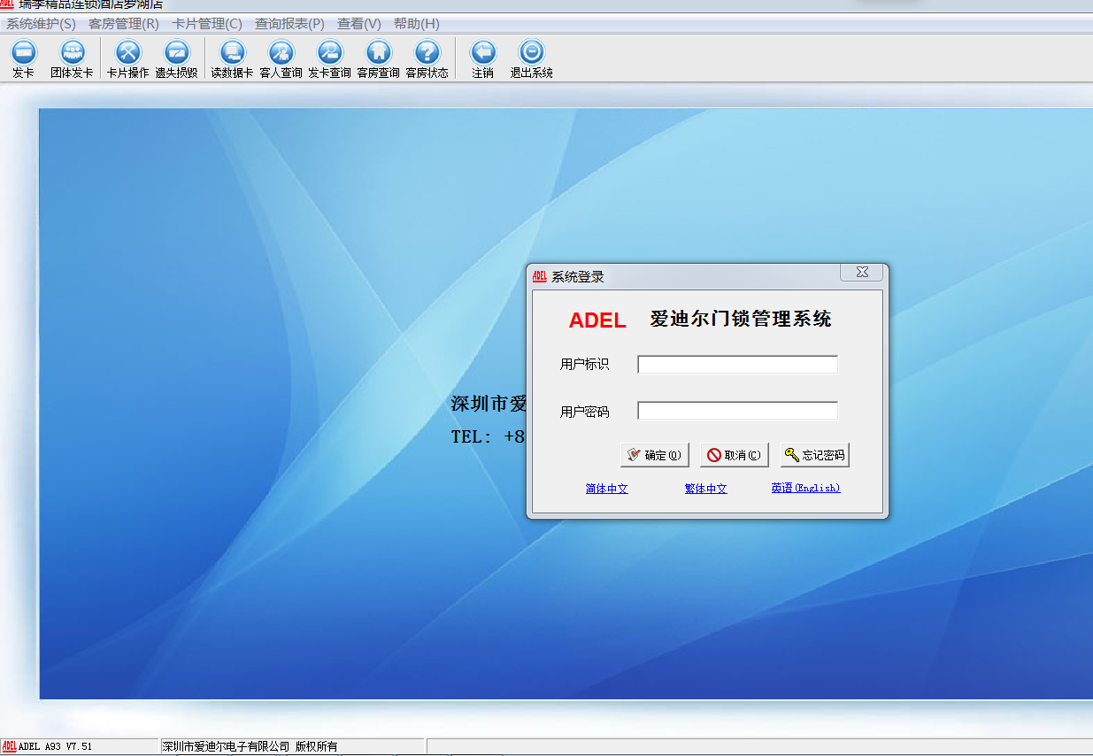Open the 卡片管理(C) menu
This screenshot has height=756, width=1093.
(207, 24)
